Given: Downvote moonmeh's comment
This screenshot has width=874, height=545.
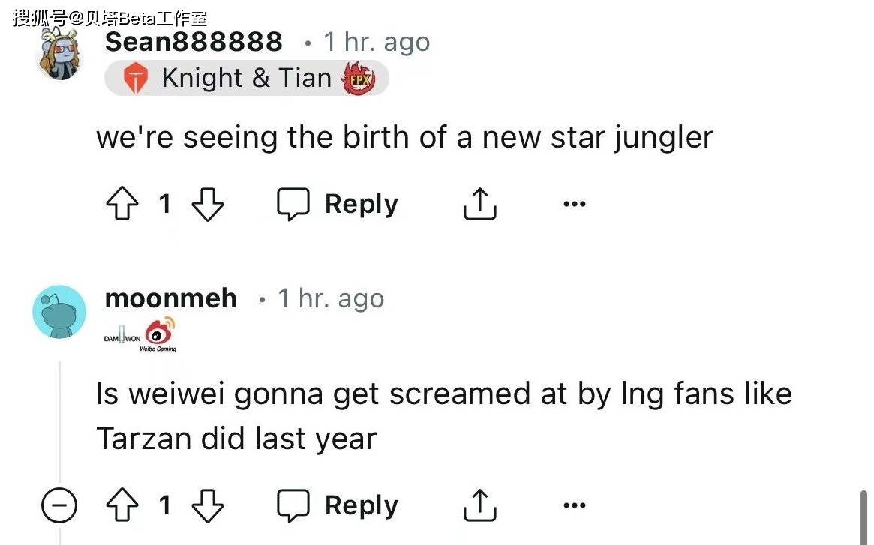Looking at the screenshot, I should click(208, 506).
